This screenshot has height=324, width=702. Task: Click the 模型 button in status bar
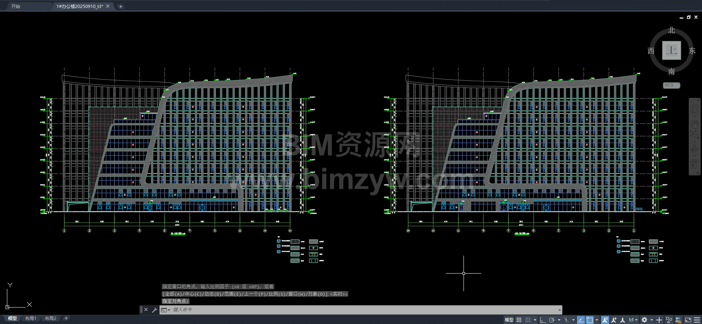tap(509, 320)
